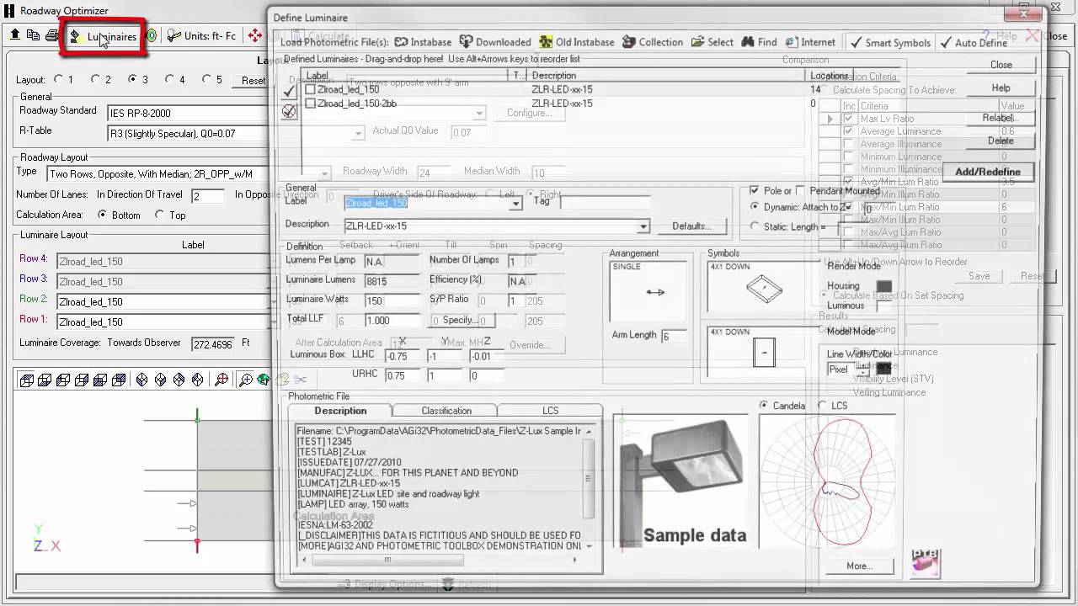Click Line Width/Color black swatch
The image size is (1078, 606).
(883, 369)
